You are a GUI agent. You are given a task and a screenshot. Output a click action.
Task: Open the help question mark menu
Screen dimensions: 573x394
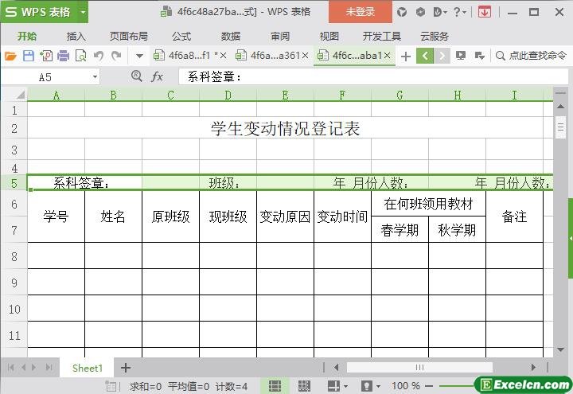click(459, 13)
